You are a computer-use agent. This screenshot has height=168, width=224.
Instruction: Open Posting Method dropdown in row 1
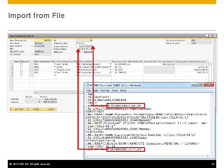point(110,64)
